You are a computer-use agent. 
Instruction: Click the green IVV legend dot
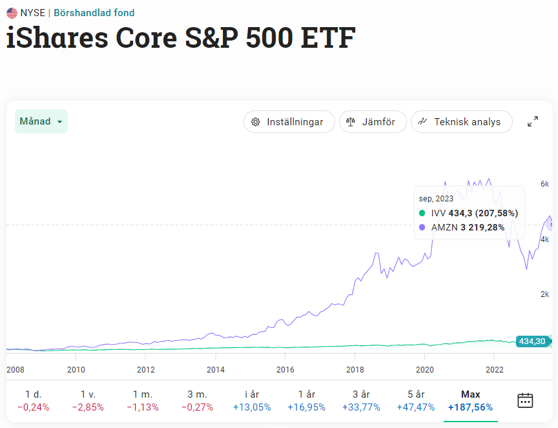[x=422, y=213]
